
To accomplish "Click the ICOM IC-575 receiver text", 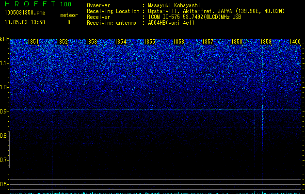I will (194, 17).
